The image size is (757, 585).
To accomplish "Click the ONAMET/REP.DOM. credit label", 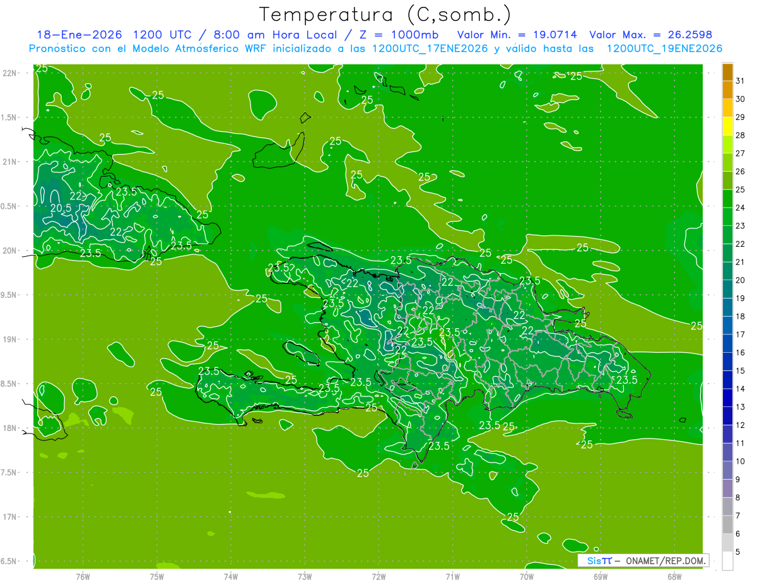I will 666,560.
